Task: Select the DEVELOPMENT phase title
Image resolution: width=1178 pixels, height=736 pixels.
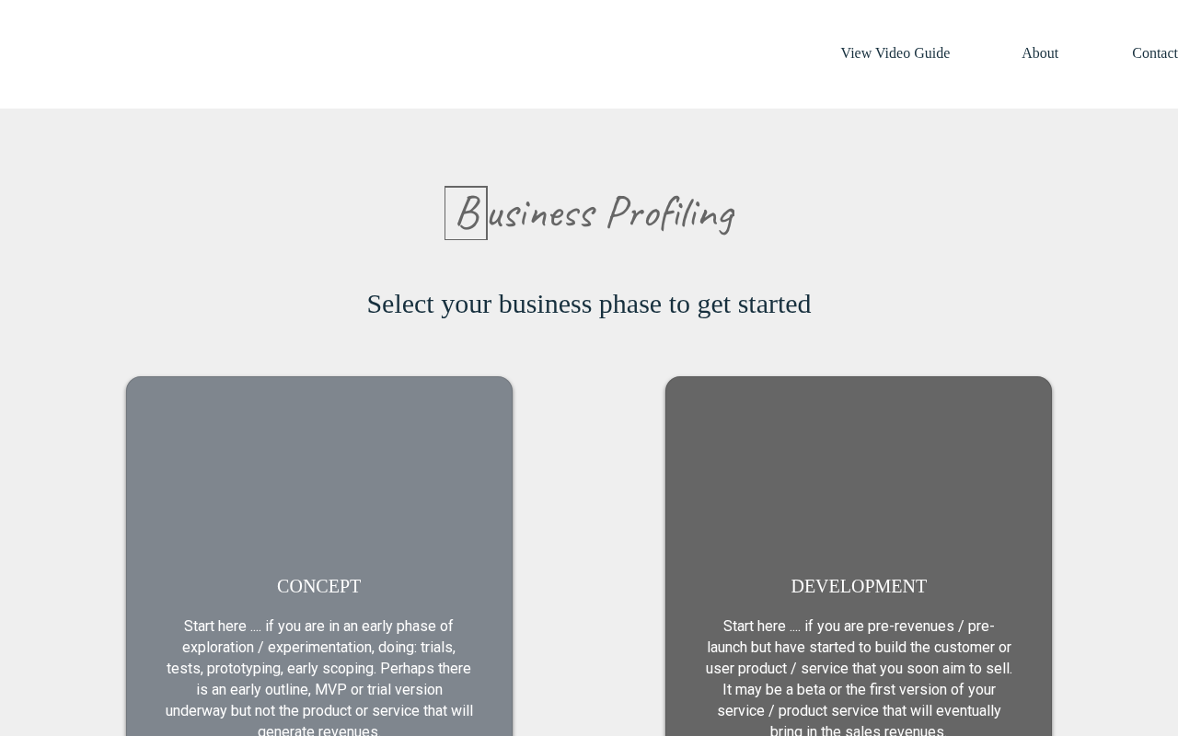Action: pyautogui.click(x=858, y=586)
